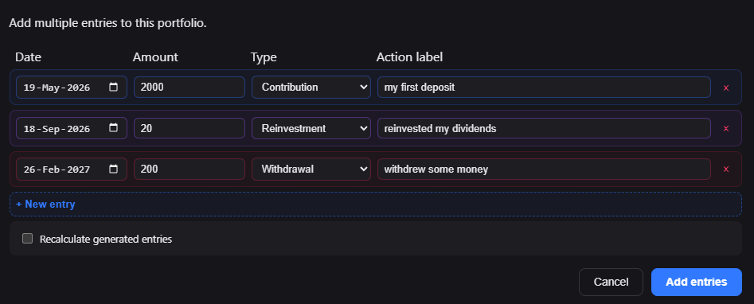Remove the 'withdrew some money' entry row
This screenshot has width=754, height=304.
[x=726, y=170]
